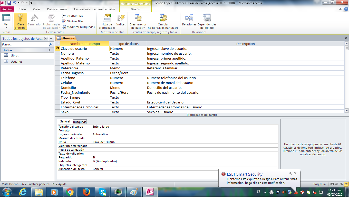Viewport: 349px width, 210px height.
Task: Switch to PivotTable view from status bar
Action: coord(337,184)
